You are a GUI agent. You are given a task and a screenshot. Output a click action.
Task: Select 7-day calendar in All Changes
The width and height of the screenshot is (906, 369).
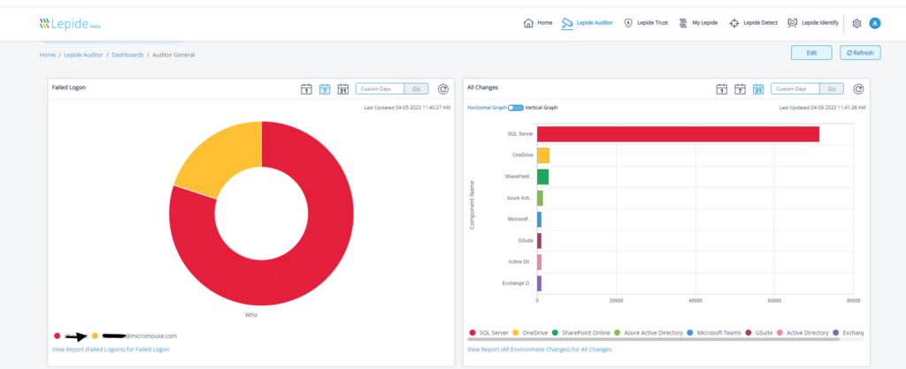click(740, 89)
